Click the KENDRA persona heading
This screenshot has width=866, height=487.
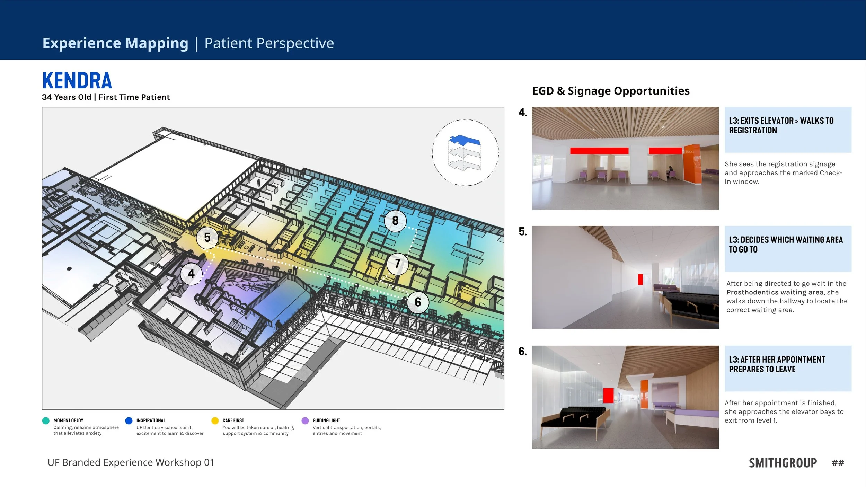pyautogui.click(x=77, y=81)
